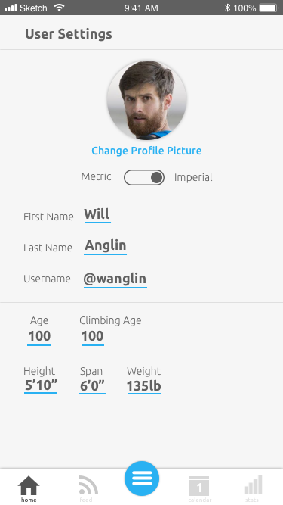Click the Bluetooth icon in status bar

click(x=227, y=8)
